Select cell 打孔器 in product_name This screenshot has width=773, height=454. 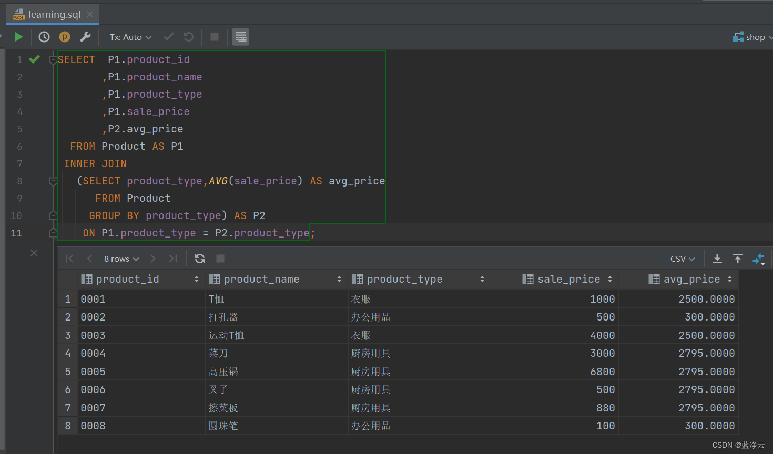[277, 317]
